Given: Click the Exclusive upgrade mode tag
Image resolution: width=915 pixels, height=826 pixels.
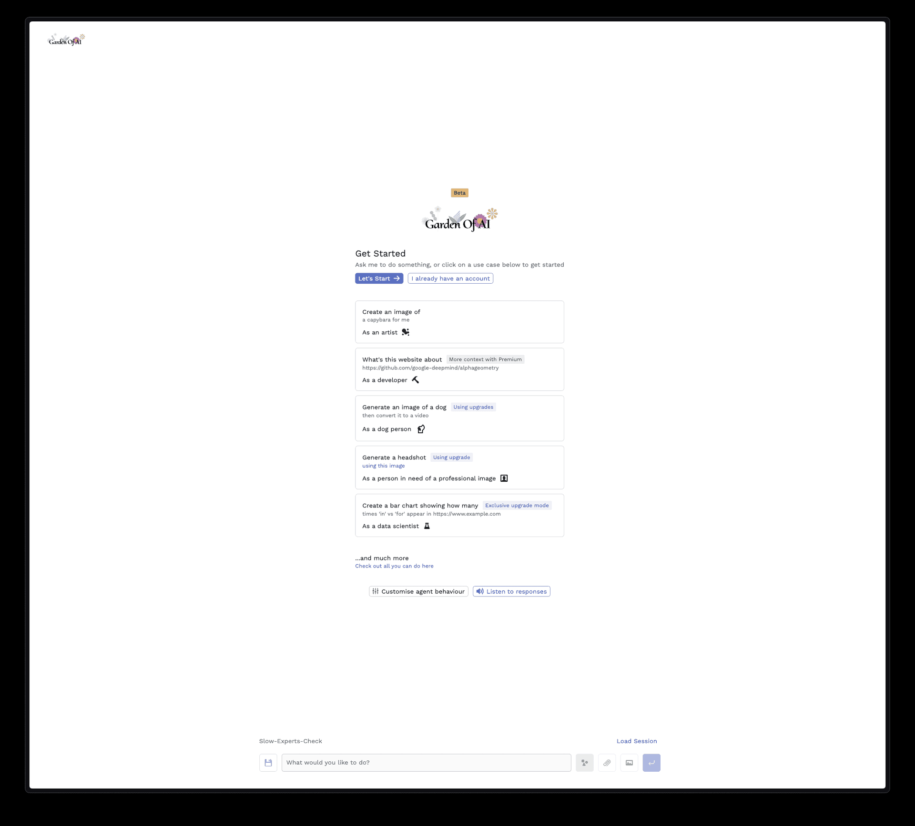Looking at the screenshot, I should 517,506.
